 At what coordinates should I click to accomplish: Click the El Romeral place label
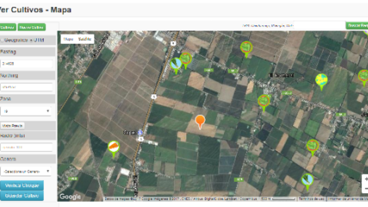[282, 75]
